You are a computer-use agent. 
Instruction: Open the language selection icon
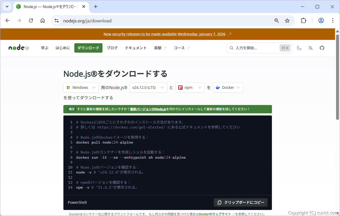(310, 48)
